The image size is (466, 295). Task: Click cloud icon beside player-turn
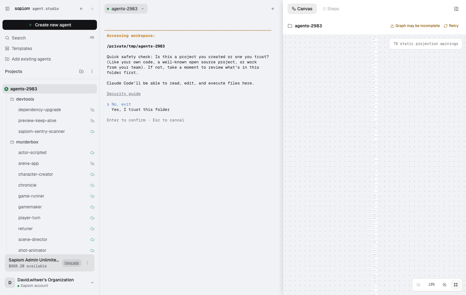(92, 218)
